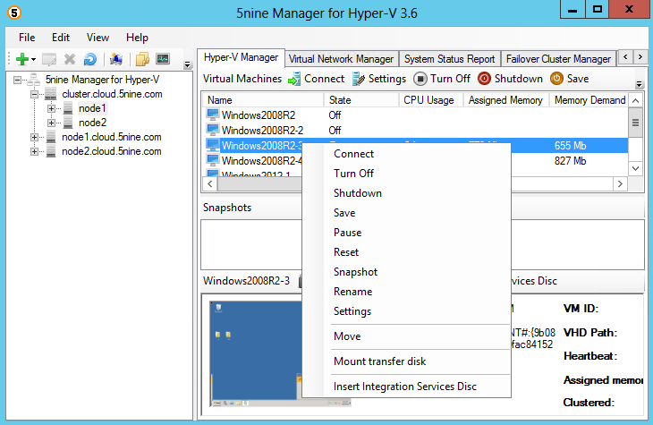
Task: Expand node2 under the cluster
Action: 51,123
